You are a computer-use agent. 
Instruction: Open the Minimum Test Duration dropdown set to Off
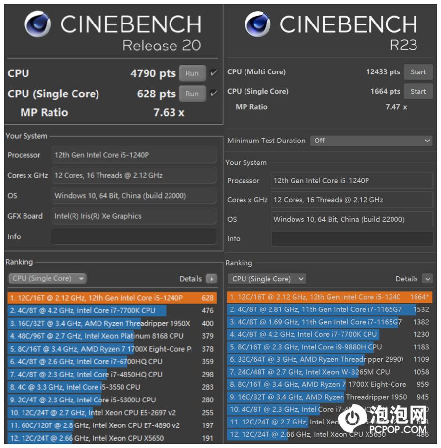pos(371,141)
